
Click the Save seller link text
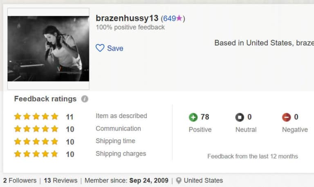point(115,48)
